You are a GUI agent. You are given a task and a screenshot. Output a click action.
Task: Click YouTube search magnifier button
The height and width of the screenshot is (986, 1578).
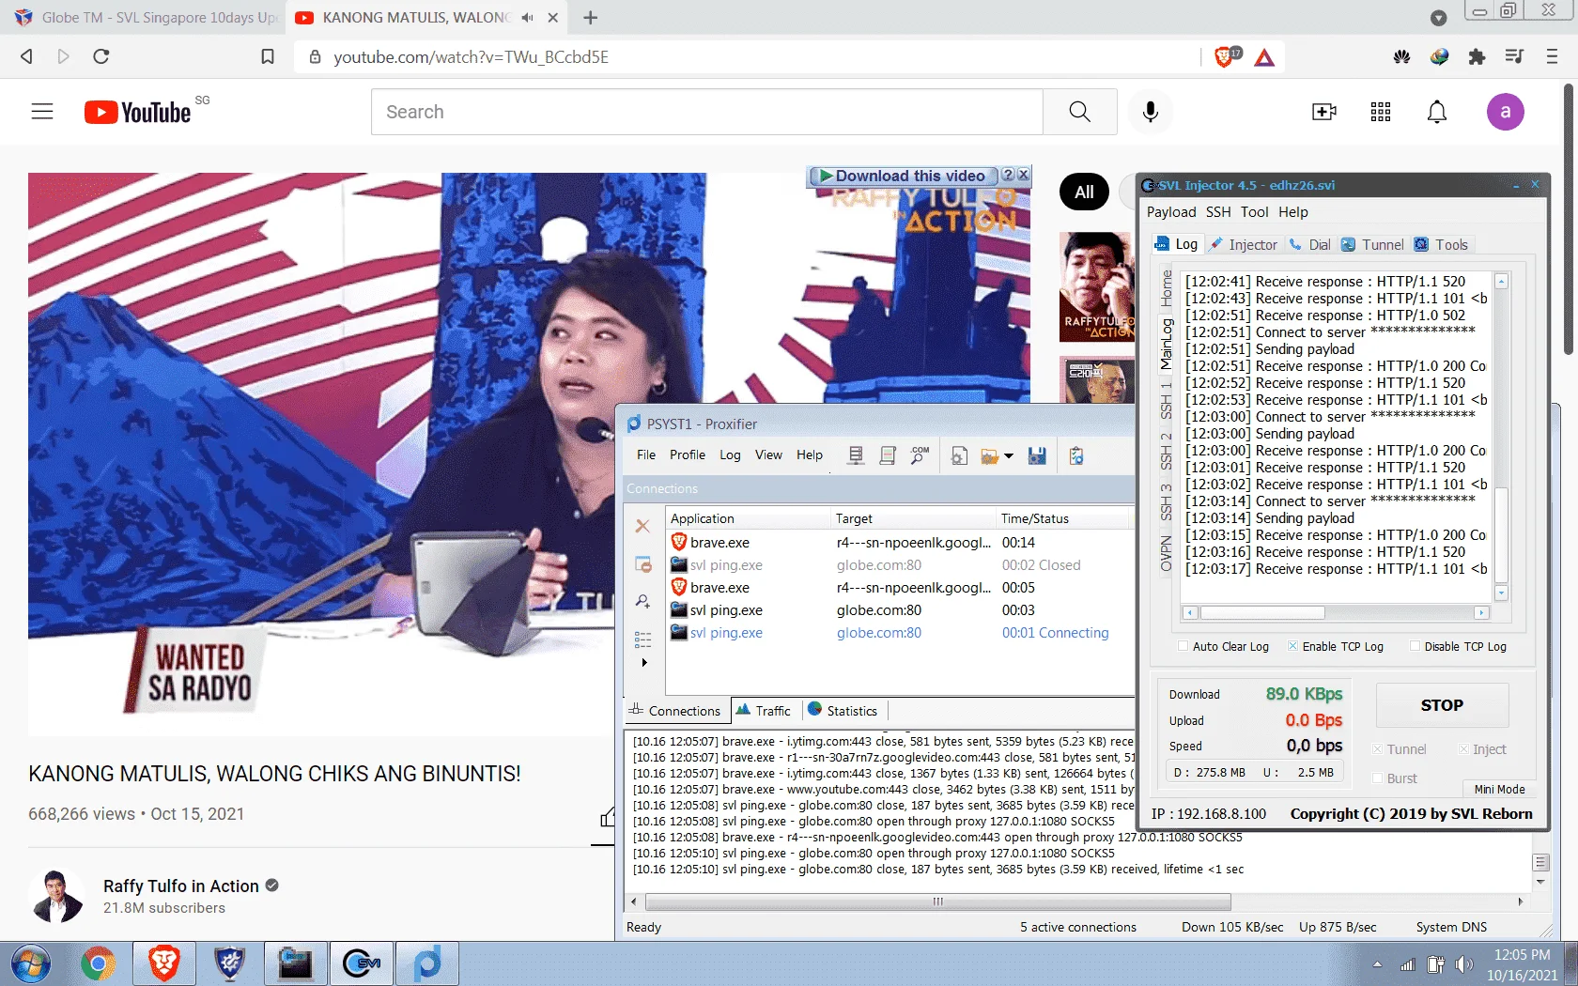point(1080,112)
